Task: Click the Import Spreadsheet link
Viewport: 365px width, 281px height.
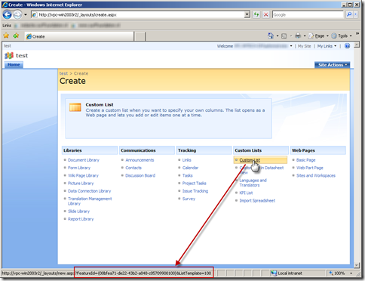Action: point(257,201)
